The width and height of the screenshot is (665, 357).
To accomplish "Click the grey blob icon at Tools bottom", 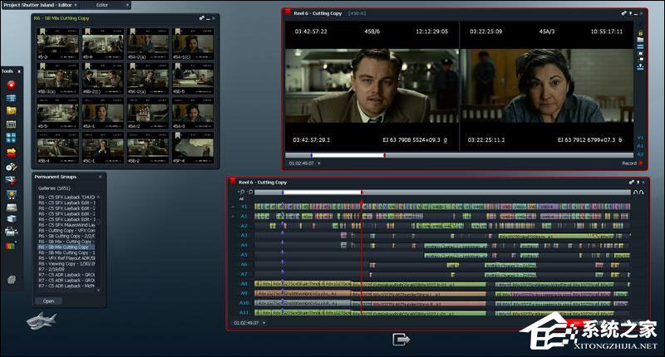I will pyautogui.click(x=12, y=280).
